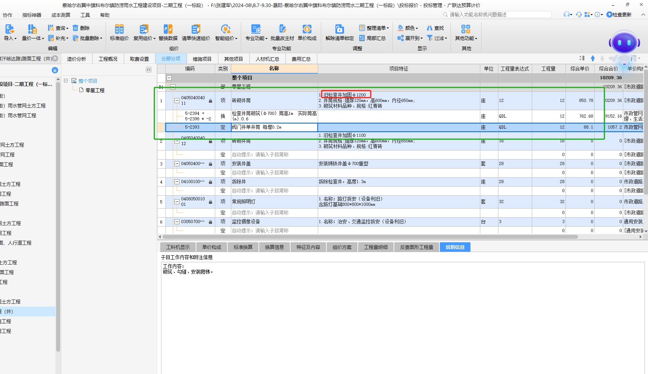Open 清单快速组价 tool
648x374 pixels.
coord(196,32)
